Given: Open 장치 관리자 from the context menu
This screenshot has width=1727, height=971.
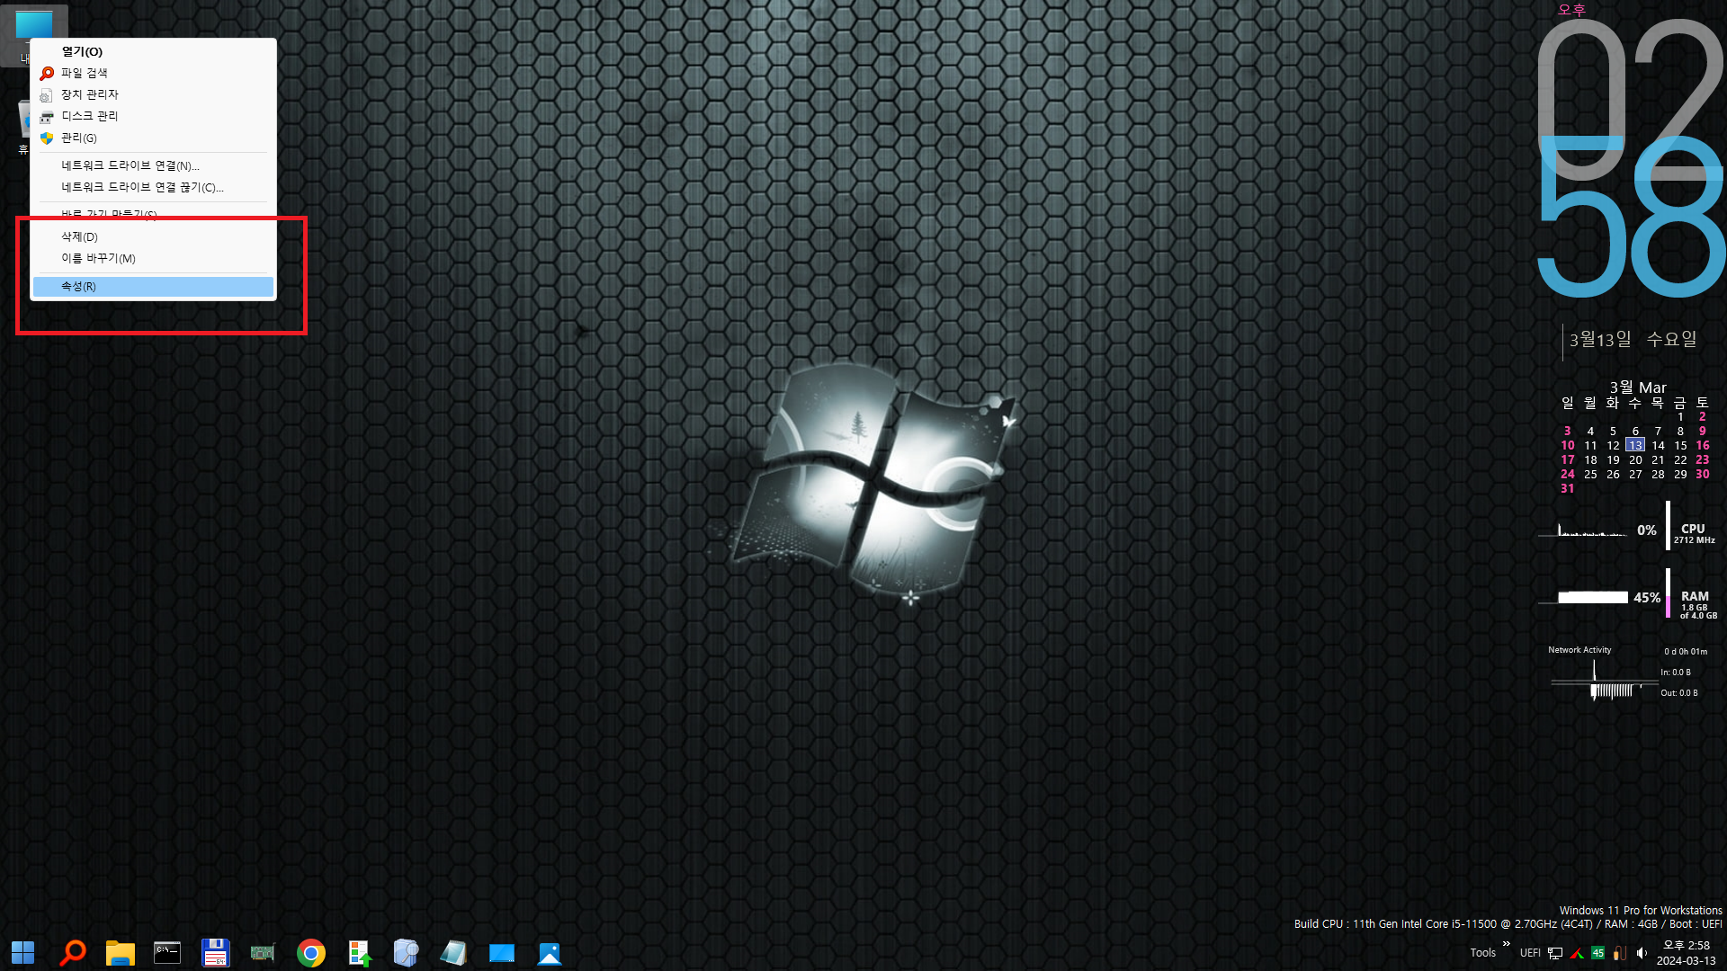Looking at the screenshot, I should click(x=153, y=94).
